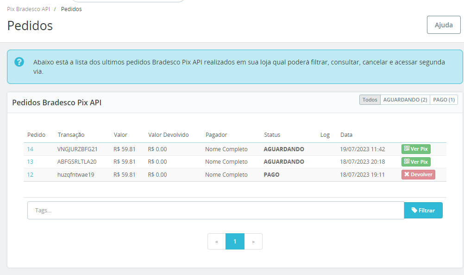Filter orders by PAGO (1)
The height and width of the screenshot is (275, 464).
[444, 100]
